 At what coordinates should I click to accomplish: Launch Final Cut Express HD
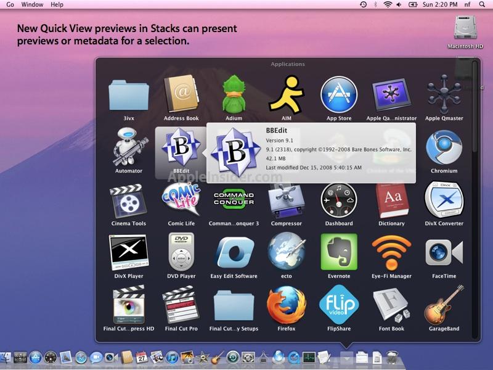coord(129,305)
